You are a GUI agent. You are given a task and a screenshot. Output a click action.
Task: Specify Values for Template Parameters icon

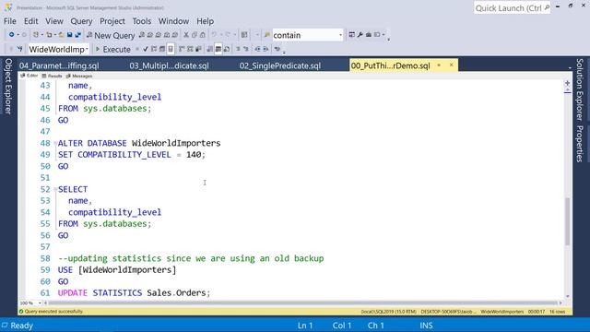tap(277, 49)
